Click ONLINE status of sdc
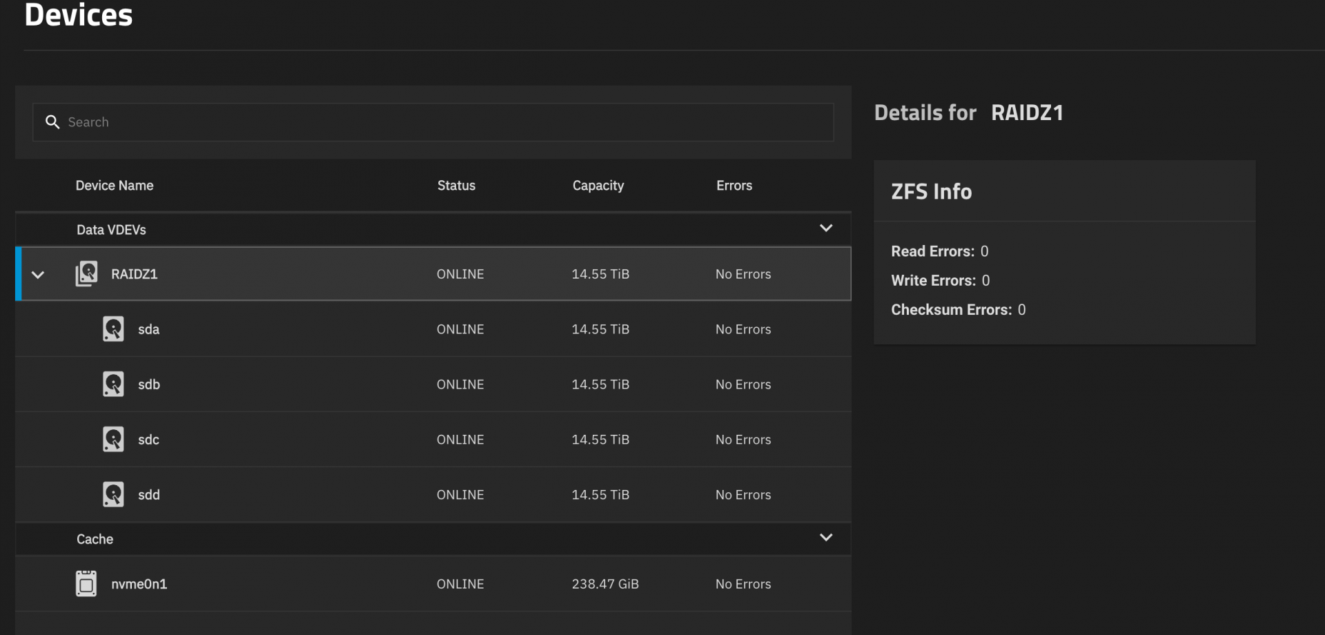The height and width of the screenshot is (635, 1325). click(460, 440)
